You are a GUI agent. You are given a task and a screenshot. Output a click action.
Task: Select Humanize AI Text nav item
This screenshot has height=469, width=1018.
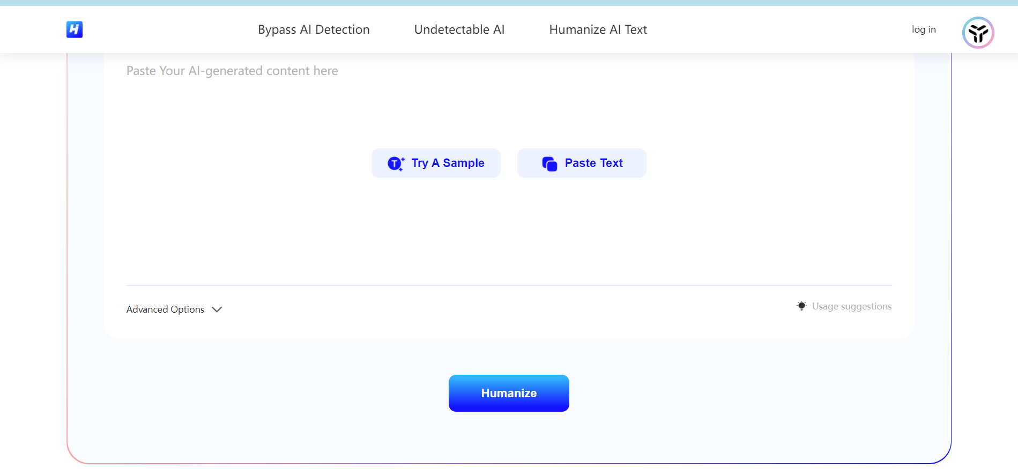(598, 29)
